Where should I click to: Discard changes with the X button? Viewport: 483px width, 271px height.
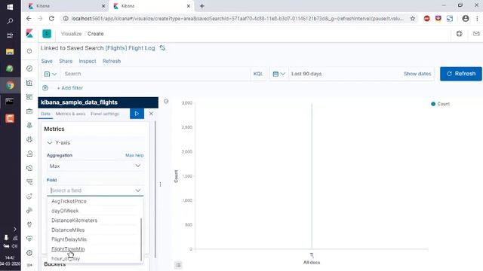pyautogui.click(x=151, y=114)
